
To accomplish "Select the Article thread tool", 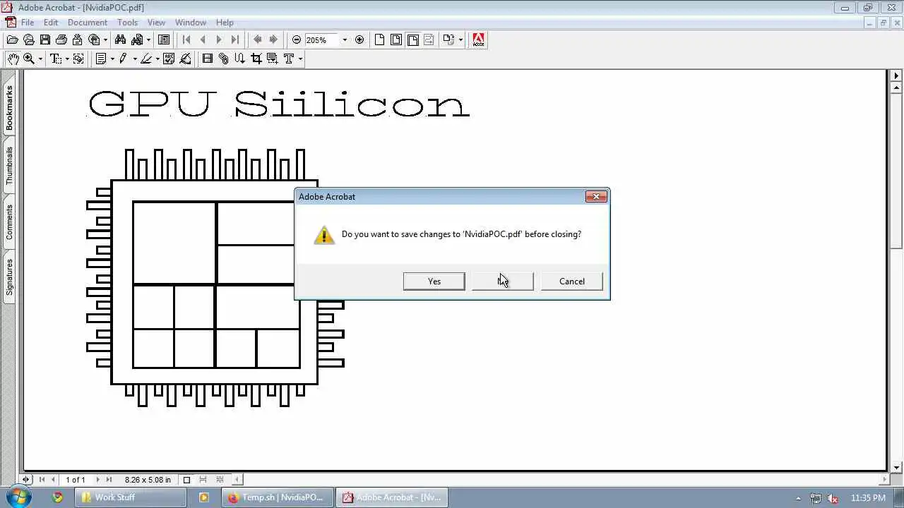I will tap(240, 59).
